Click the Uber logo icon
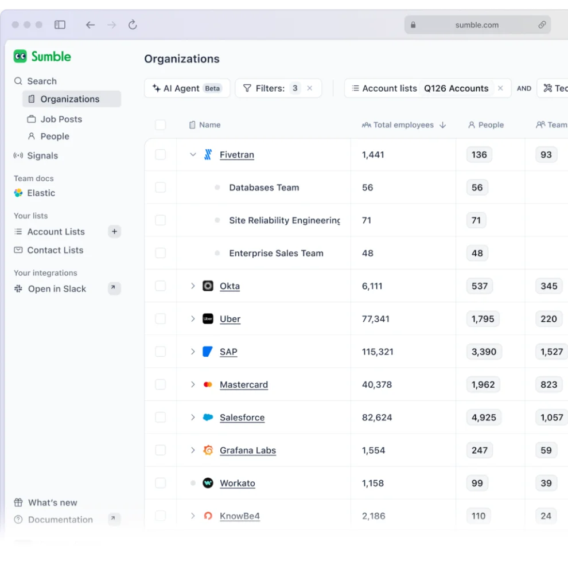Screen dimensions: 568x573 (208, 319)
